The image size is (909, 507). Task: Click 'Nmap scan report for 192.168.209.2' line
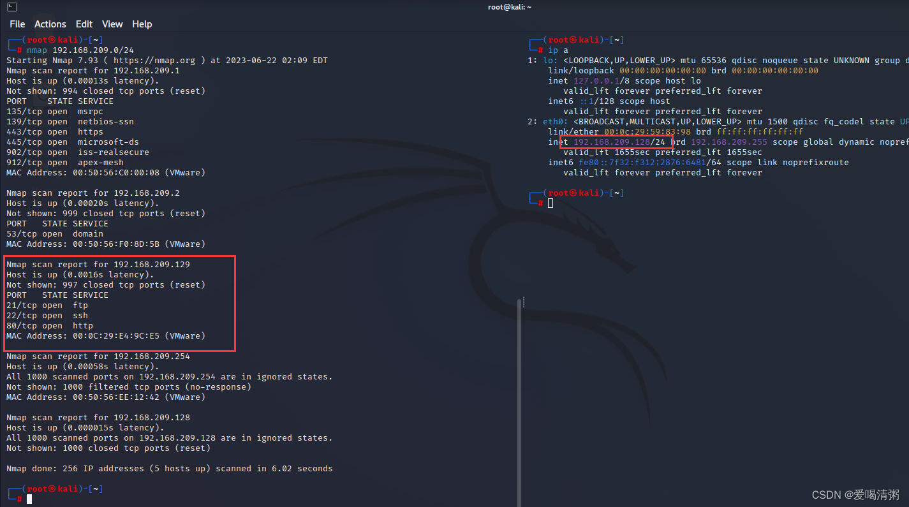(x=93, y=193)
